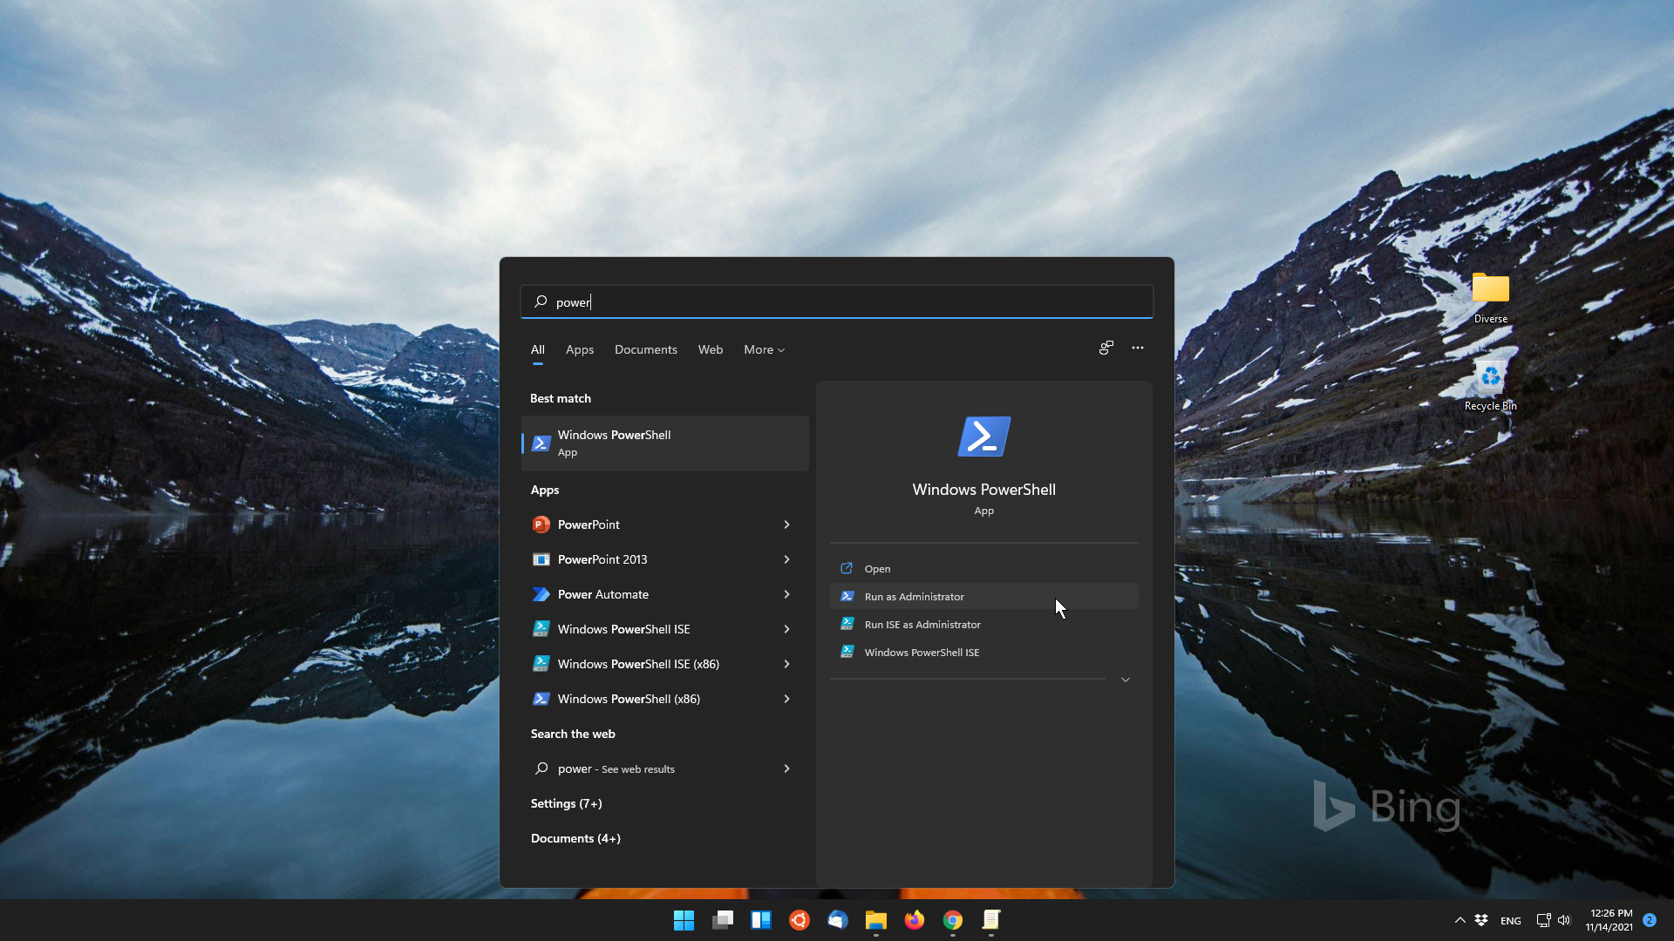Launch Google Chrome from the taskbar
Viewport: 1674px width, 941px height.
coord(953,920)
